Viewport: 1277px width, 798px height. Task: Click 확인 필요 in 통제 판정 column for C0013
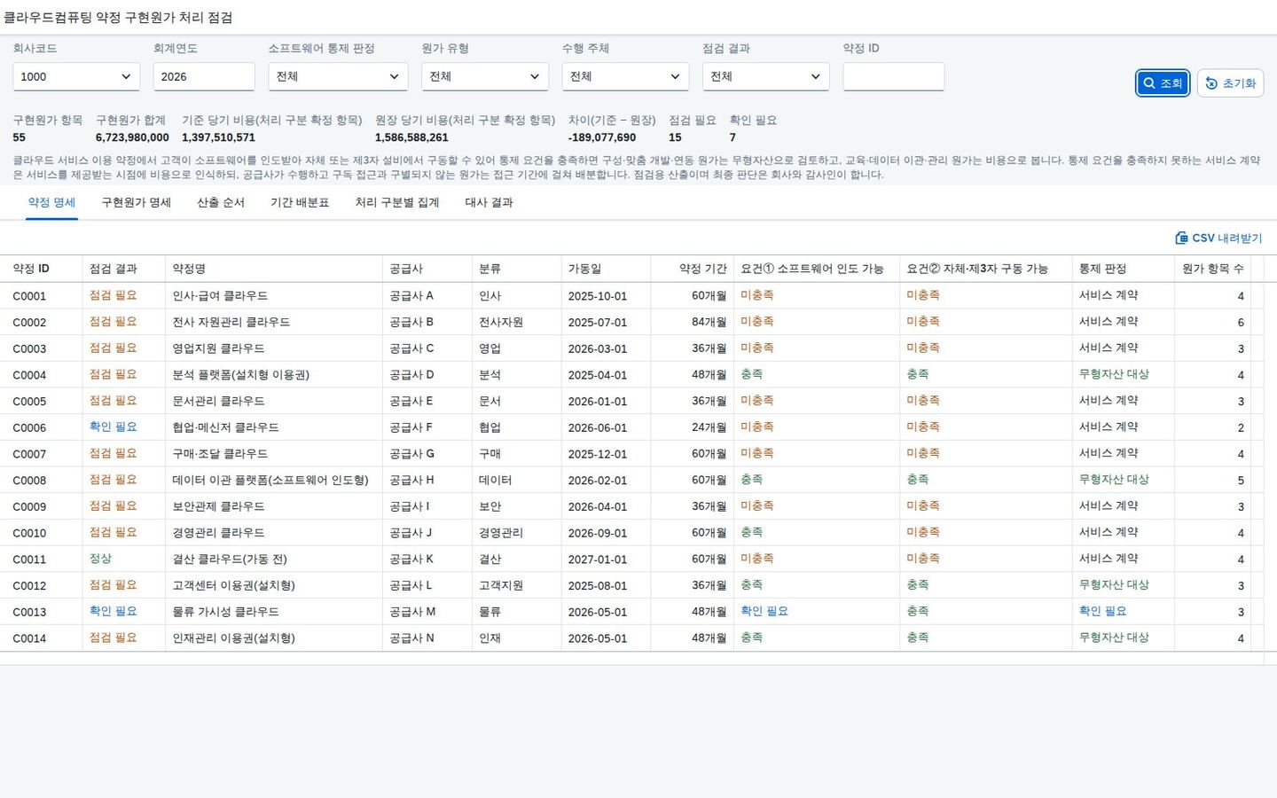pos(1102,611)
